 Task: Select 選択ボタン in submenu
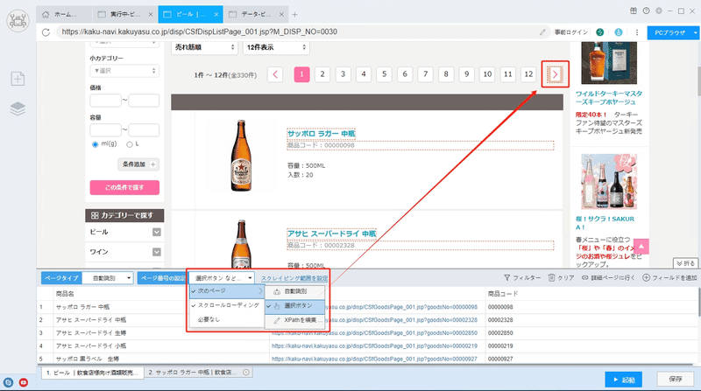[x=294, y=306]
